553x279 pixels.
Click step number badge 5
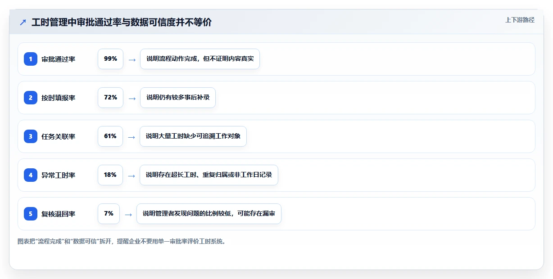[x=31, y=214]
